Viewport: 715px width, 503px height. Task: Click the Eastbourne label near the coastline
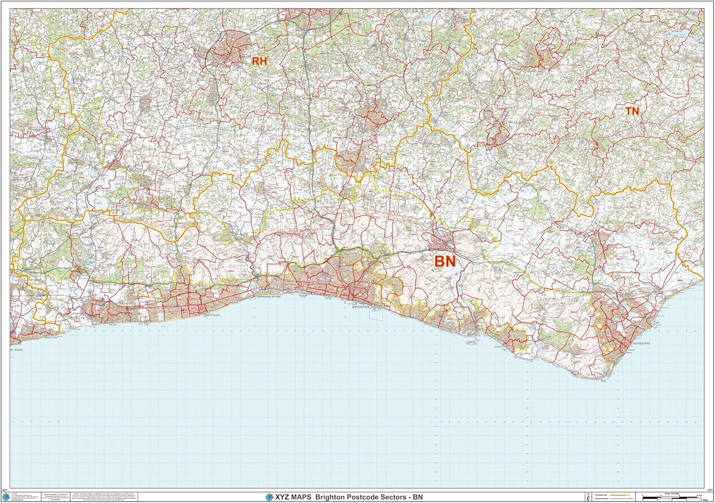point(642,344)
